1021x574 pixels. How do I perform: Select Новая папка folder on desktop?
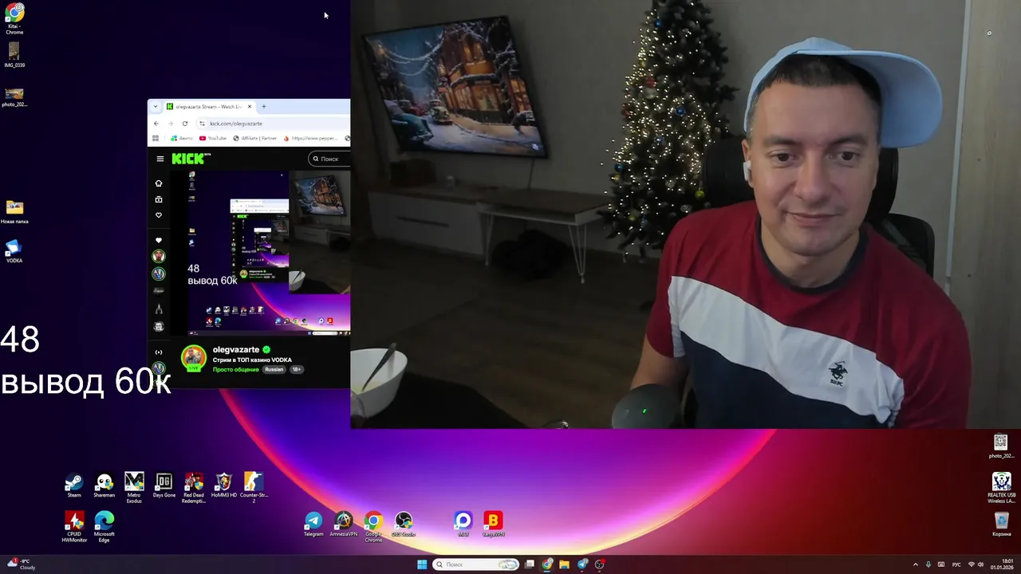(x=14, y=211)
